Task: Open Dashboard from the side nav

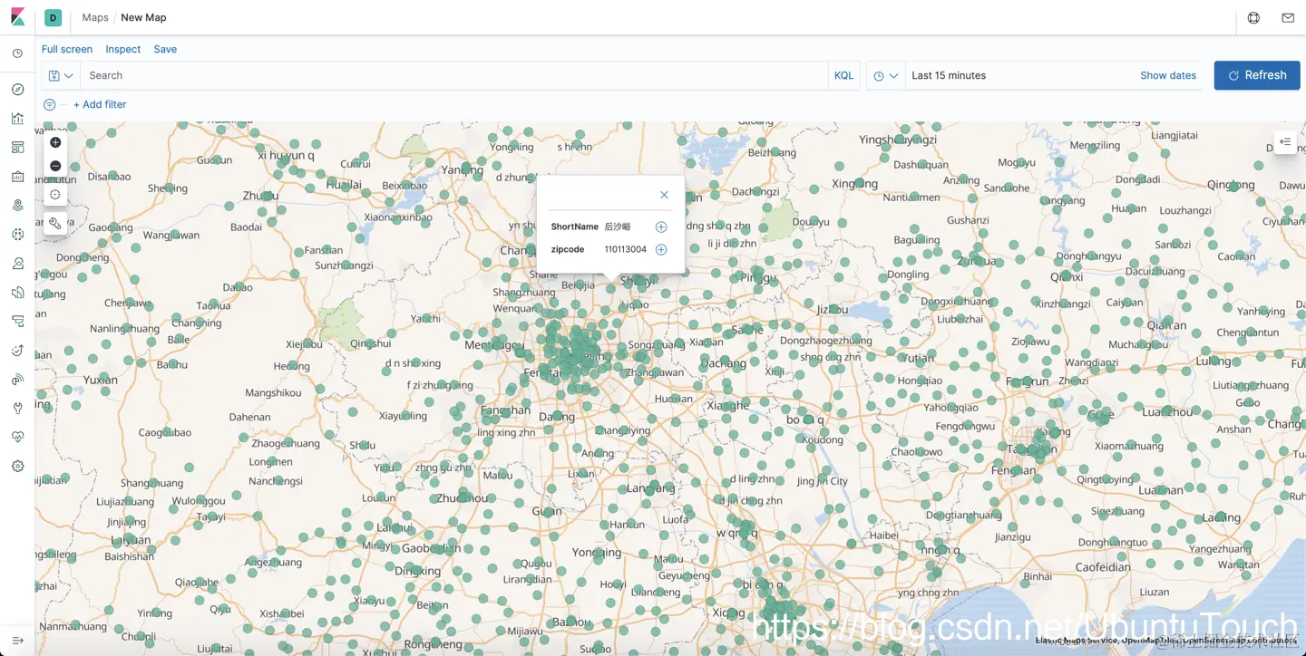Action: tap(17, 147)
